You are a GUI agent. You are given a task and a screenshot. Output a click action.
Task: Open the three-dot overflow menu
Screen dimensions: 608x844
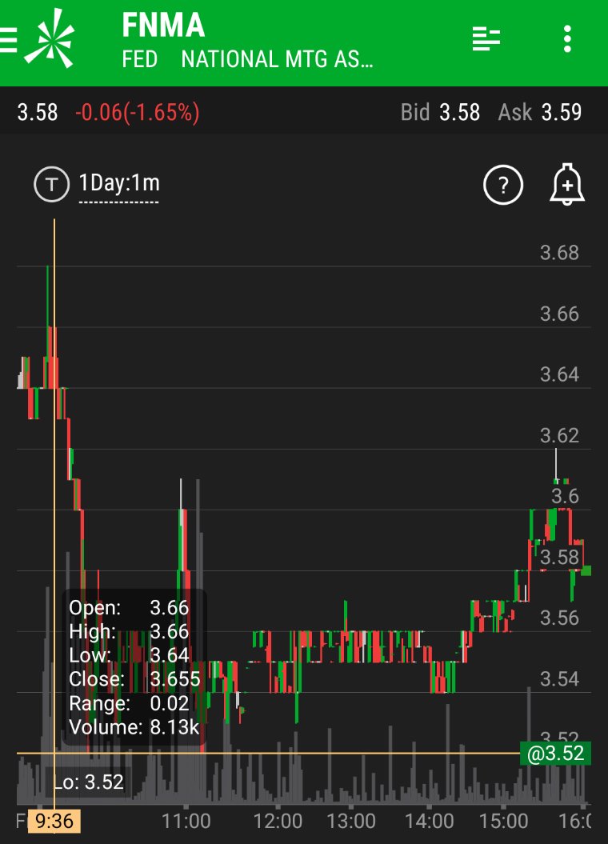click(x=567, y=38)
